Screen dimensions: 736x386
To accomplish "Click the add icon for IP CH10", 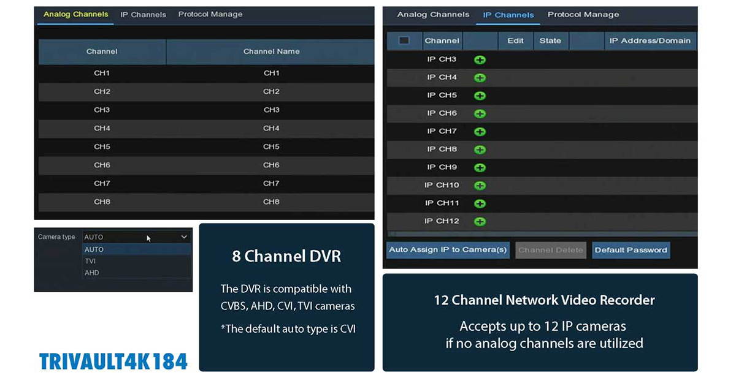I will pyautogui.click(x=480, y=185).
